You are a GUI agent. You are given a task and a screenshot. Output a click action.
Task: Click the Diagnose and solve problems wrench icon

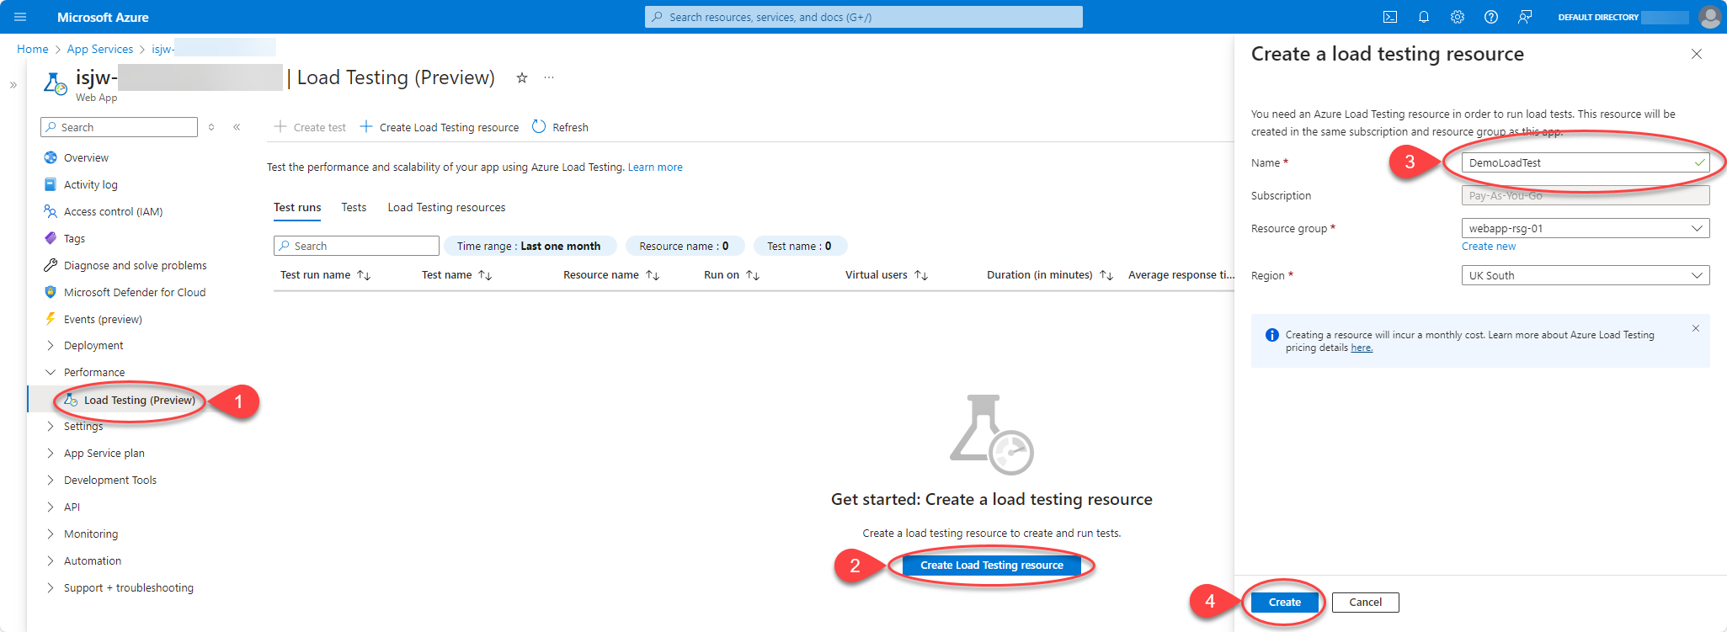pyautogui.click(x=51, y=265)
